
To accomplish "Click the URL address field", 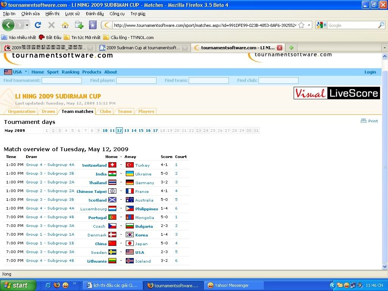I will click(x=205, y=25).
